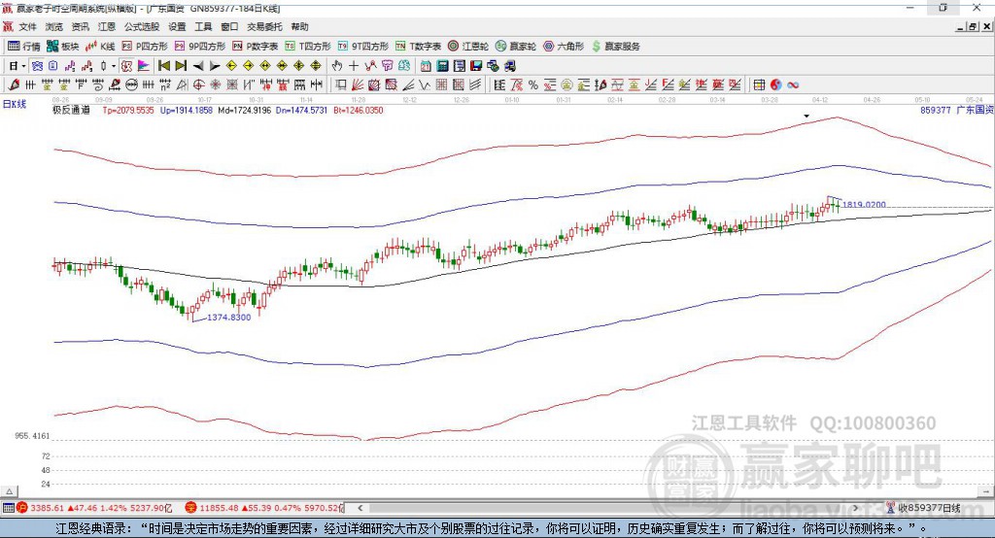Image resolution: width=995 pixels, height=538 pixels.
Task: Open the calculator icon
Action: coord(442,66)
